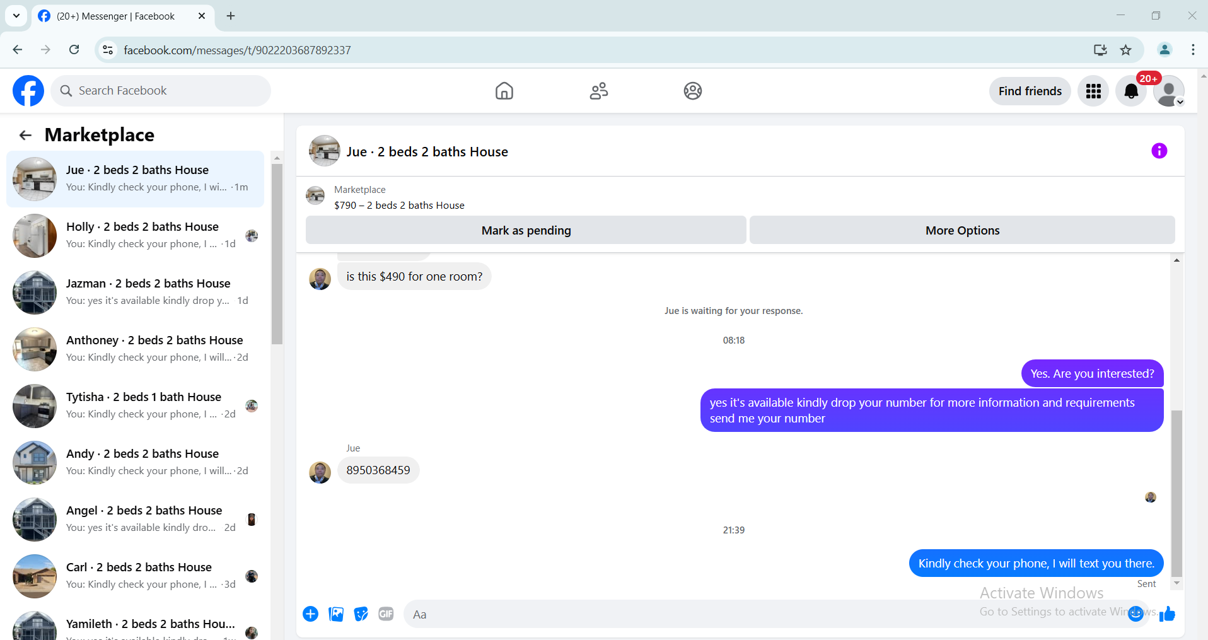Click the Marketplace heading
The width and height of the screenshot is (1208, 640).
click(100, 135)
